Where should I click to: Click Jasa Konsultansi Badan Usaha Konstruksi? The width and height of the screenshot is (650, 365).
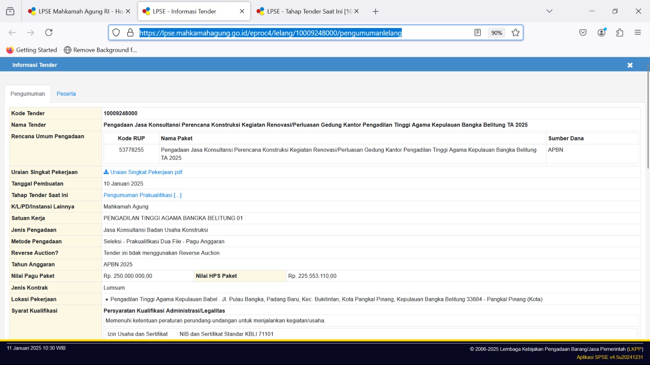click(156, 230)
